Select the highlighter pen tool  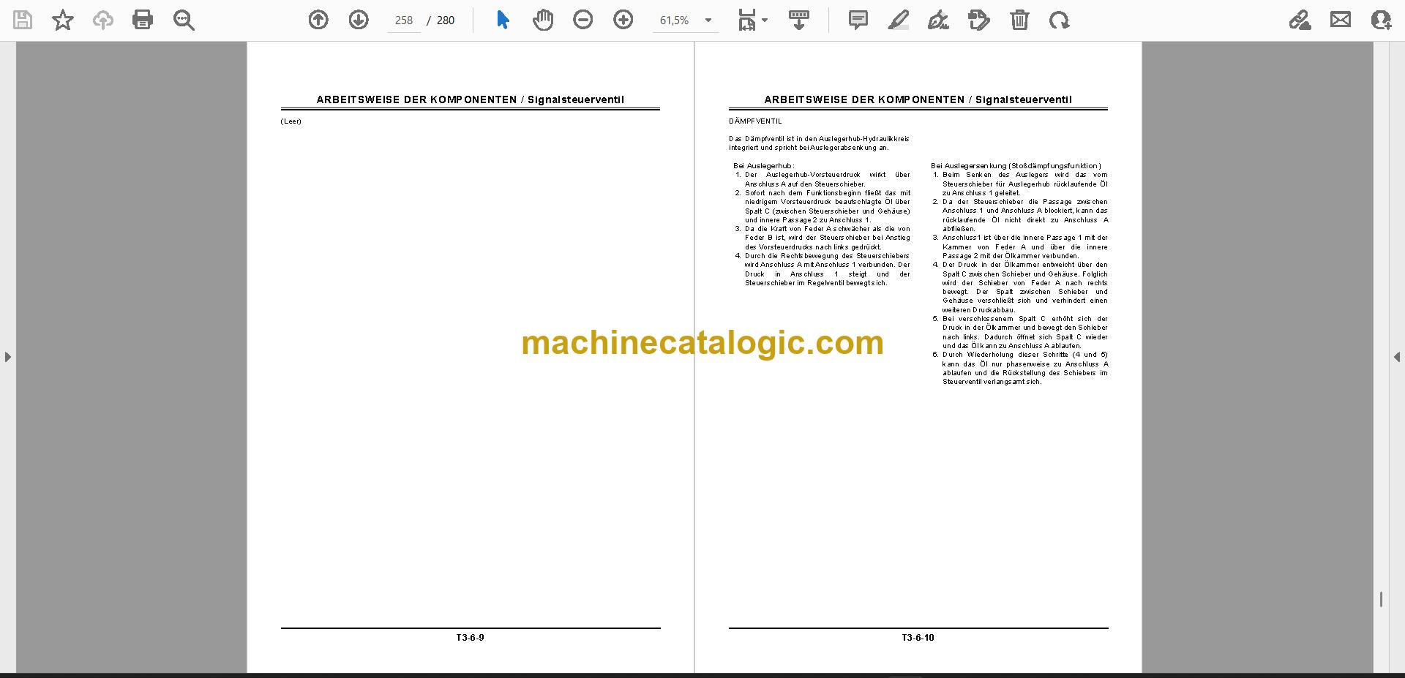(899, 20)
